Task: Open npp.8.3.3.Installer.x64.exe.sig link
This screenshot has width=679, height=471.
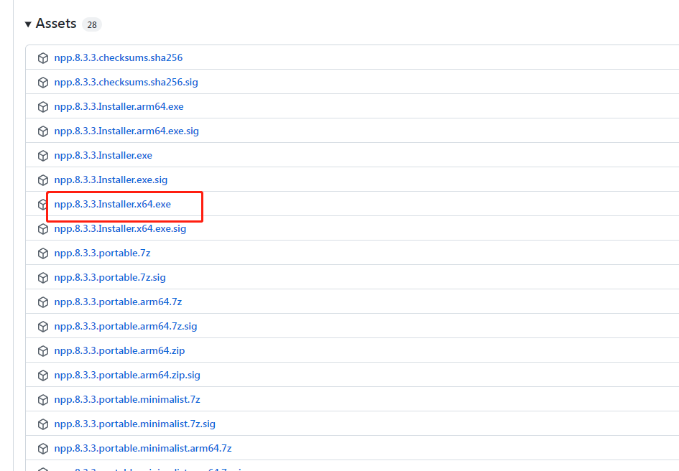Action: click(120, 228)
